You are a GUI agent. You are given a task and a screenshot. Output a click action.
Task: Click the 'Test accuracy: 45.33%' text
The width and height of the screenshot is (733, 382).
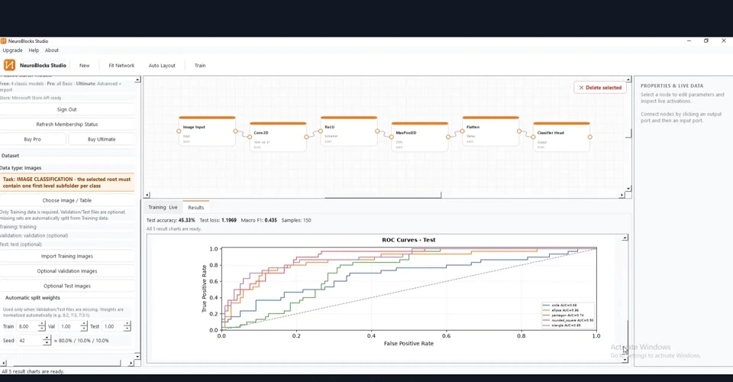[x=170, y=220]
